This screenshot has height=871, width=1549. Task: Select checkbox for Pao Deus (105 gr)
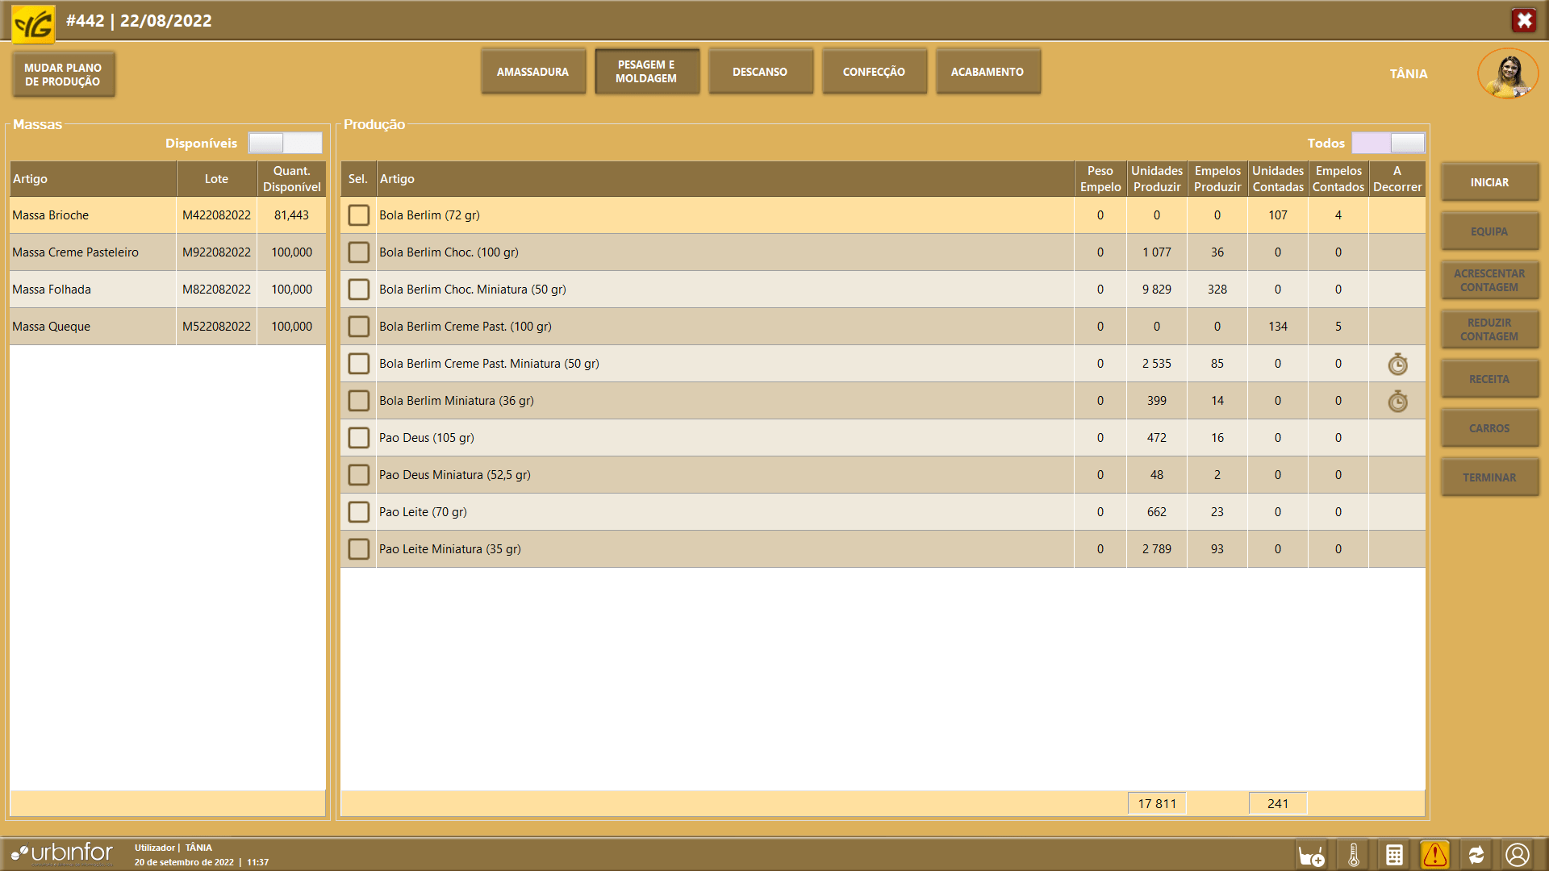[358, 438]
